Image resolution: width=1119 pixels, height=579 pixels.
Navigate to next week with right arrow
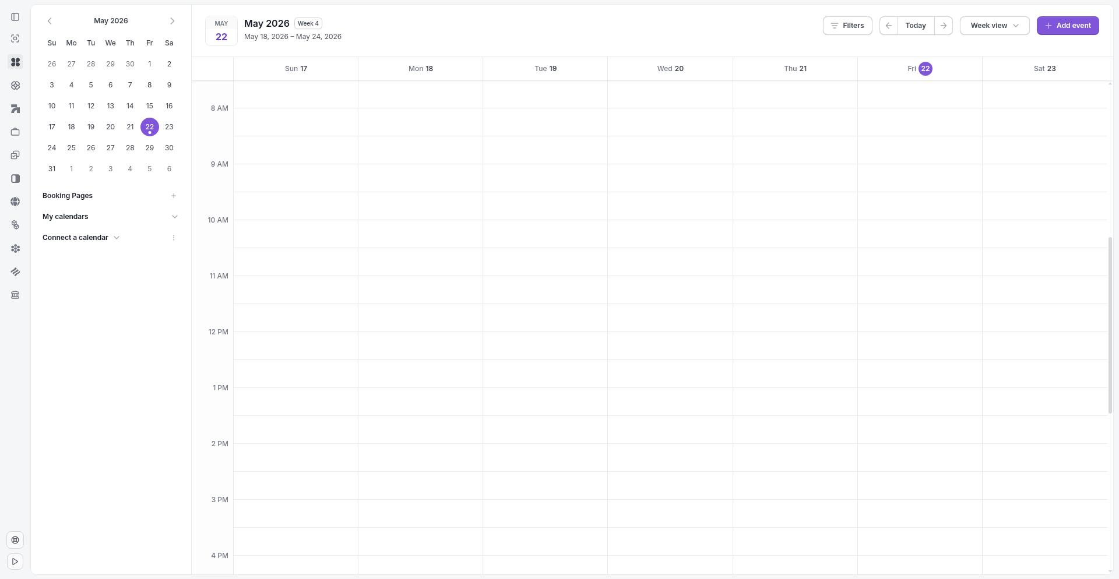coord(944,26)
